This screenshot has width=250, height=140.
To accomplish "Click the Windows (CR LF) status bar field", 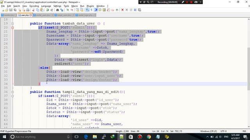I will tap(208, 131).
